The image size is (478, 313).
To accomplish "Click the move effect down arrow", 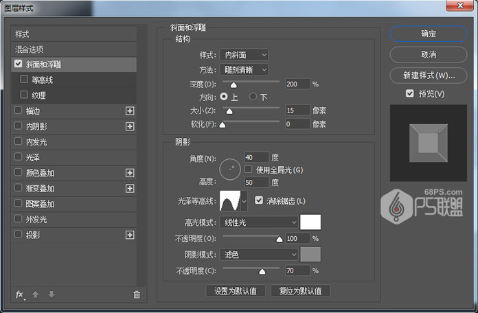I will pos(52,294).
